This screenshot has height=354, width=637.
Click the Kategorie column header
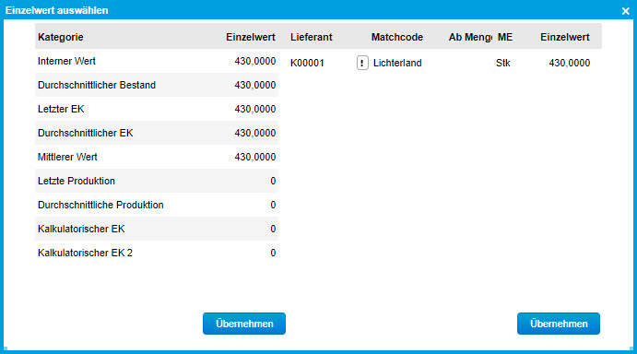[61, 37]
